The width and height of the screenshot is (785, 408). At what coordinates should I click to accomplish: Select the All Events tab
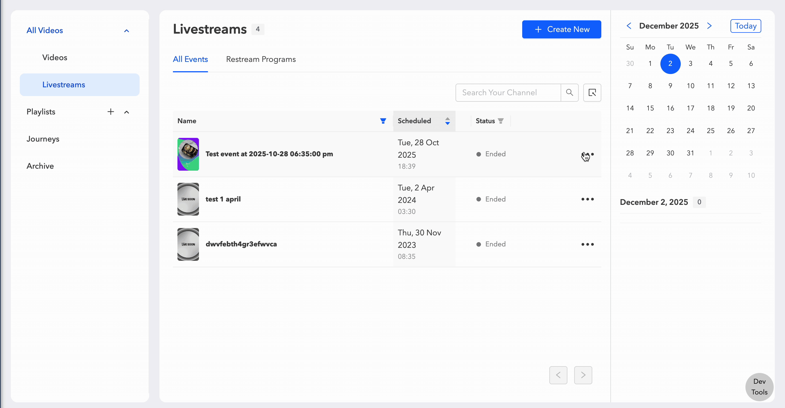click(190, 59)
